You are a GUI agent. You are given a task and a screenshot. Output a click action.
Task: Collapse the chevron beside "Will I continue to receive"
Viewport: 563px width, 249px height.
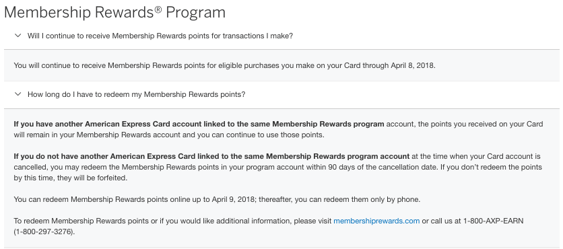click(18, 36)
